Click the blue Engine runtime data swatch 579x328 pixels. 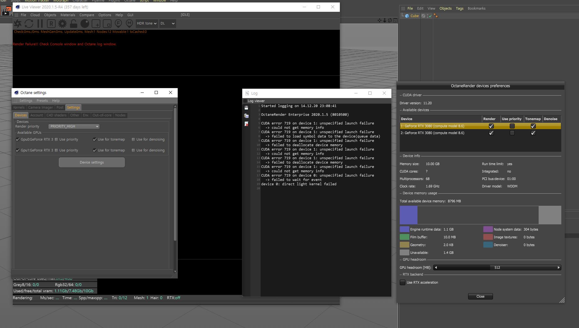(x=404, y=229)
